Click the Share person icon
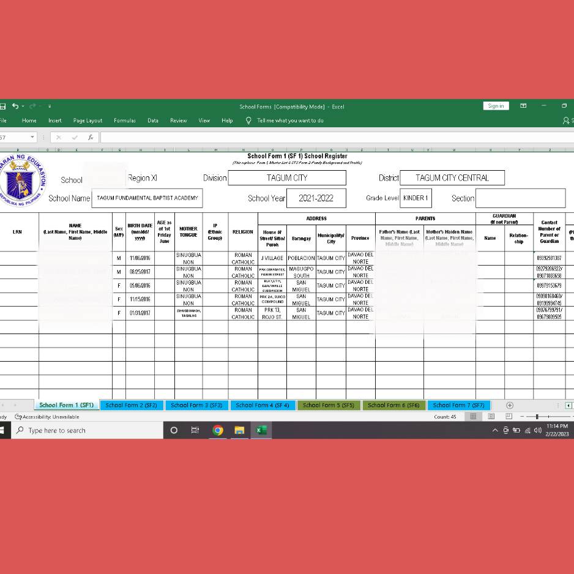Viewport: 574px width, 574px height. [566, 121]
